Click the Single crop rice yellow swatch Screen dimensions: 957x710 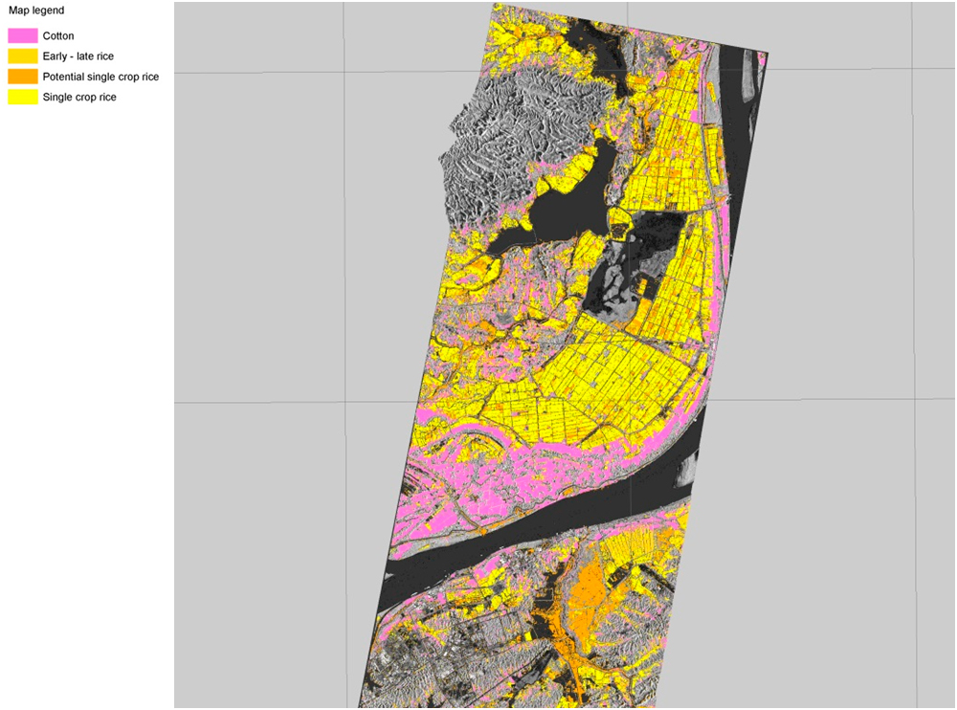pyautogui.click(x=24, y=97)
